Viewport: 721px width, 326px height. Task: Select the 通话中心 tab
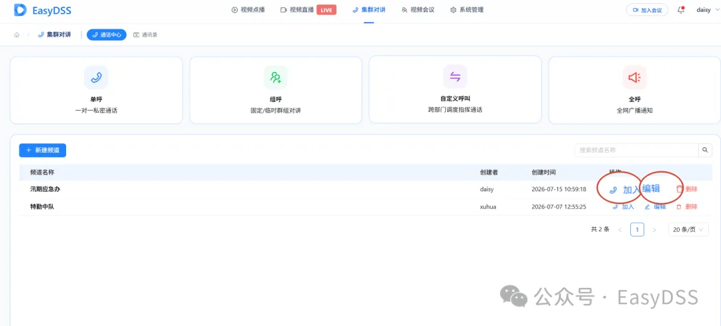pos(106,35)
